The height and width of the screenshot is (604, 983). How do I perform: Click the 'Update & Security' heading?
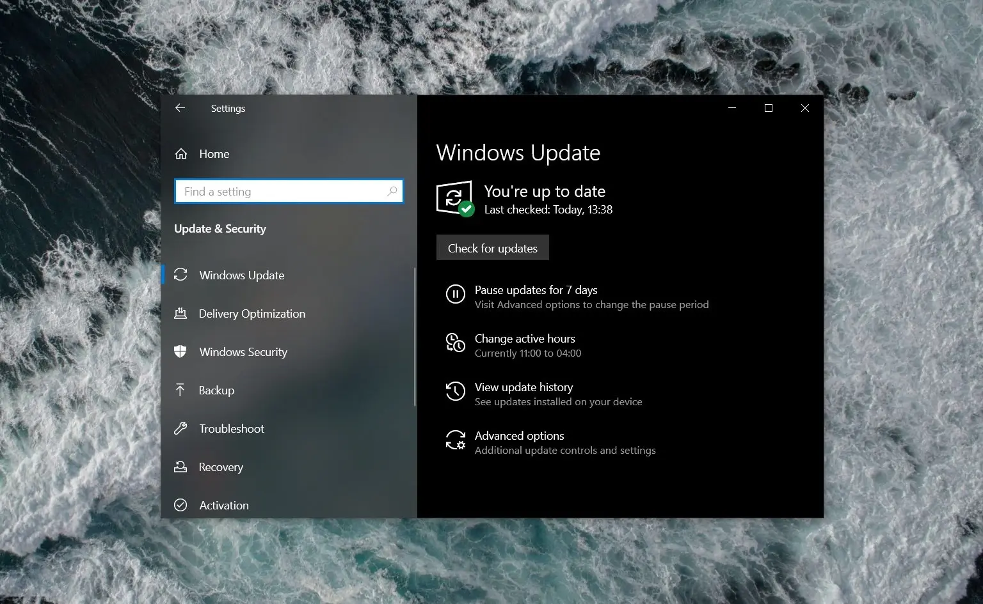click(220, 229)
